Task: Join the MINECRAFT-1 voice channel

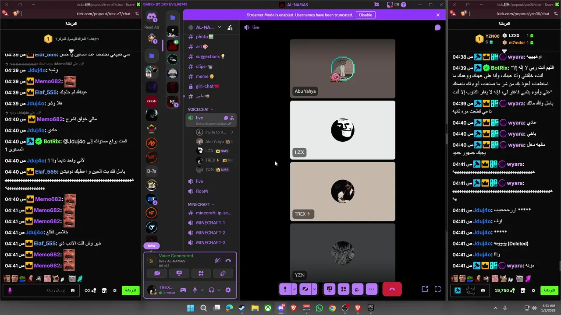Action: point(210,223)
